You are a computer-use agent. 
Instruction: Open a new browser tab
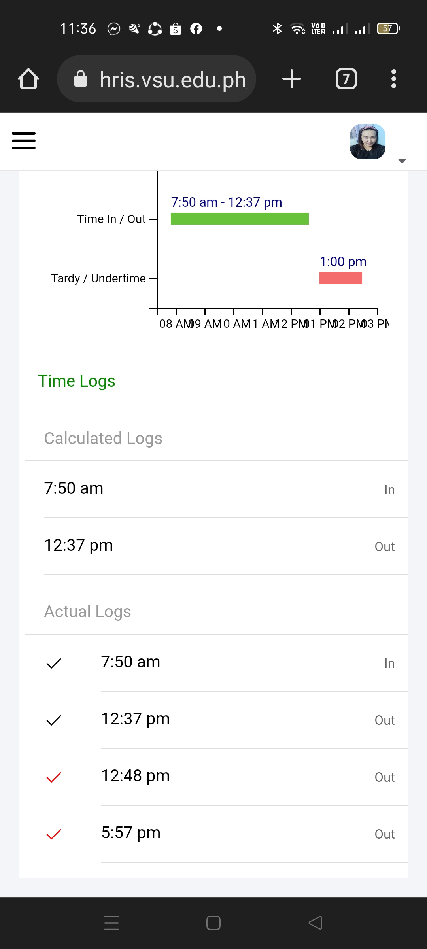292,79
